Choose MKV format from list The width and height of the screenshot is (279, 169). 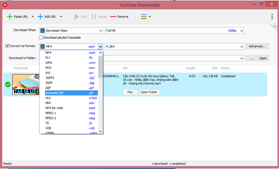(x=71, y=103)
